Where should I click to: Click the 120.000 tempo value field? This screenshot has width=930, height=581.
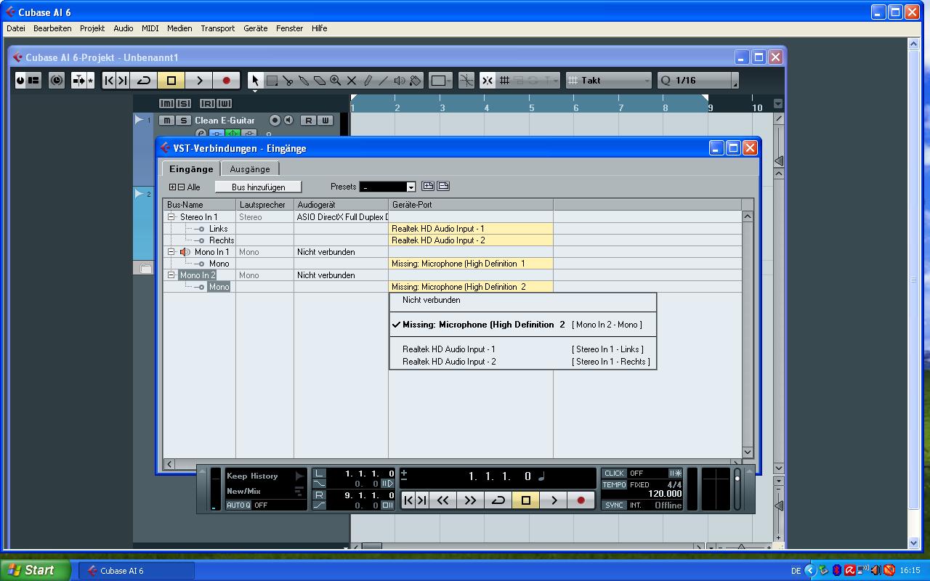pyautogui.click(x=665, y=494)
